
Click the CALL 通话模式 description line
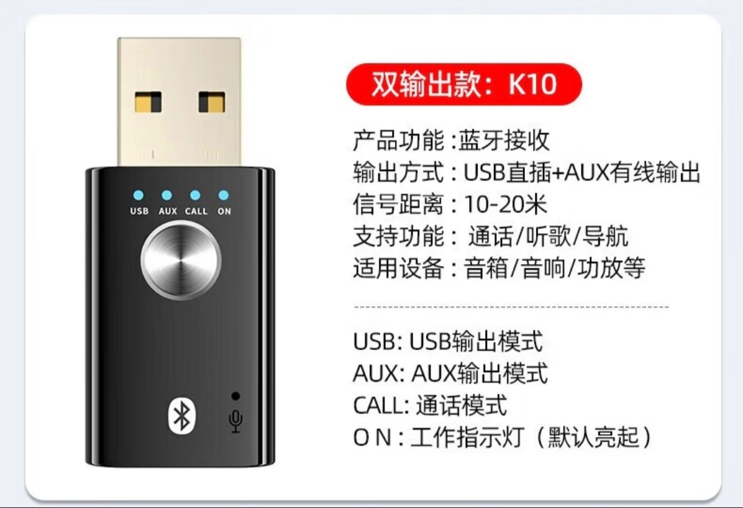coord(430,406)
